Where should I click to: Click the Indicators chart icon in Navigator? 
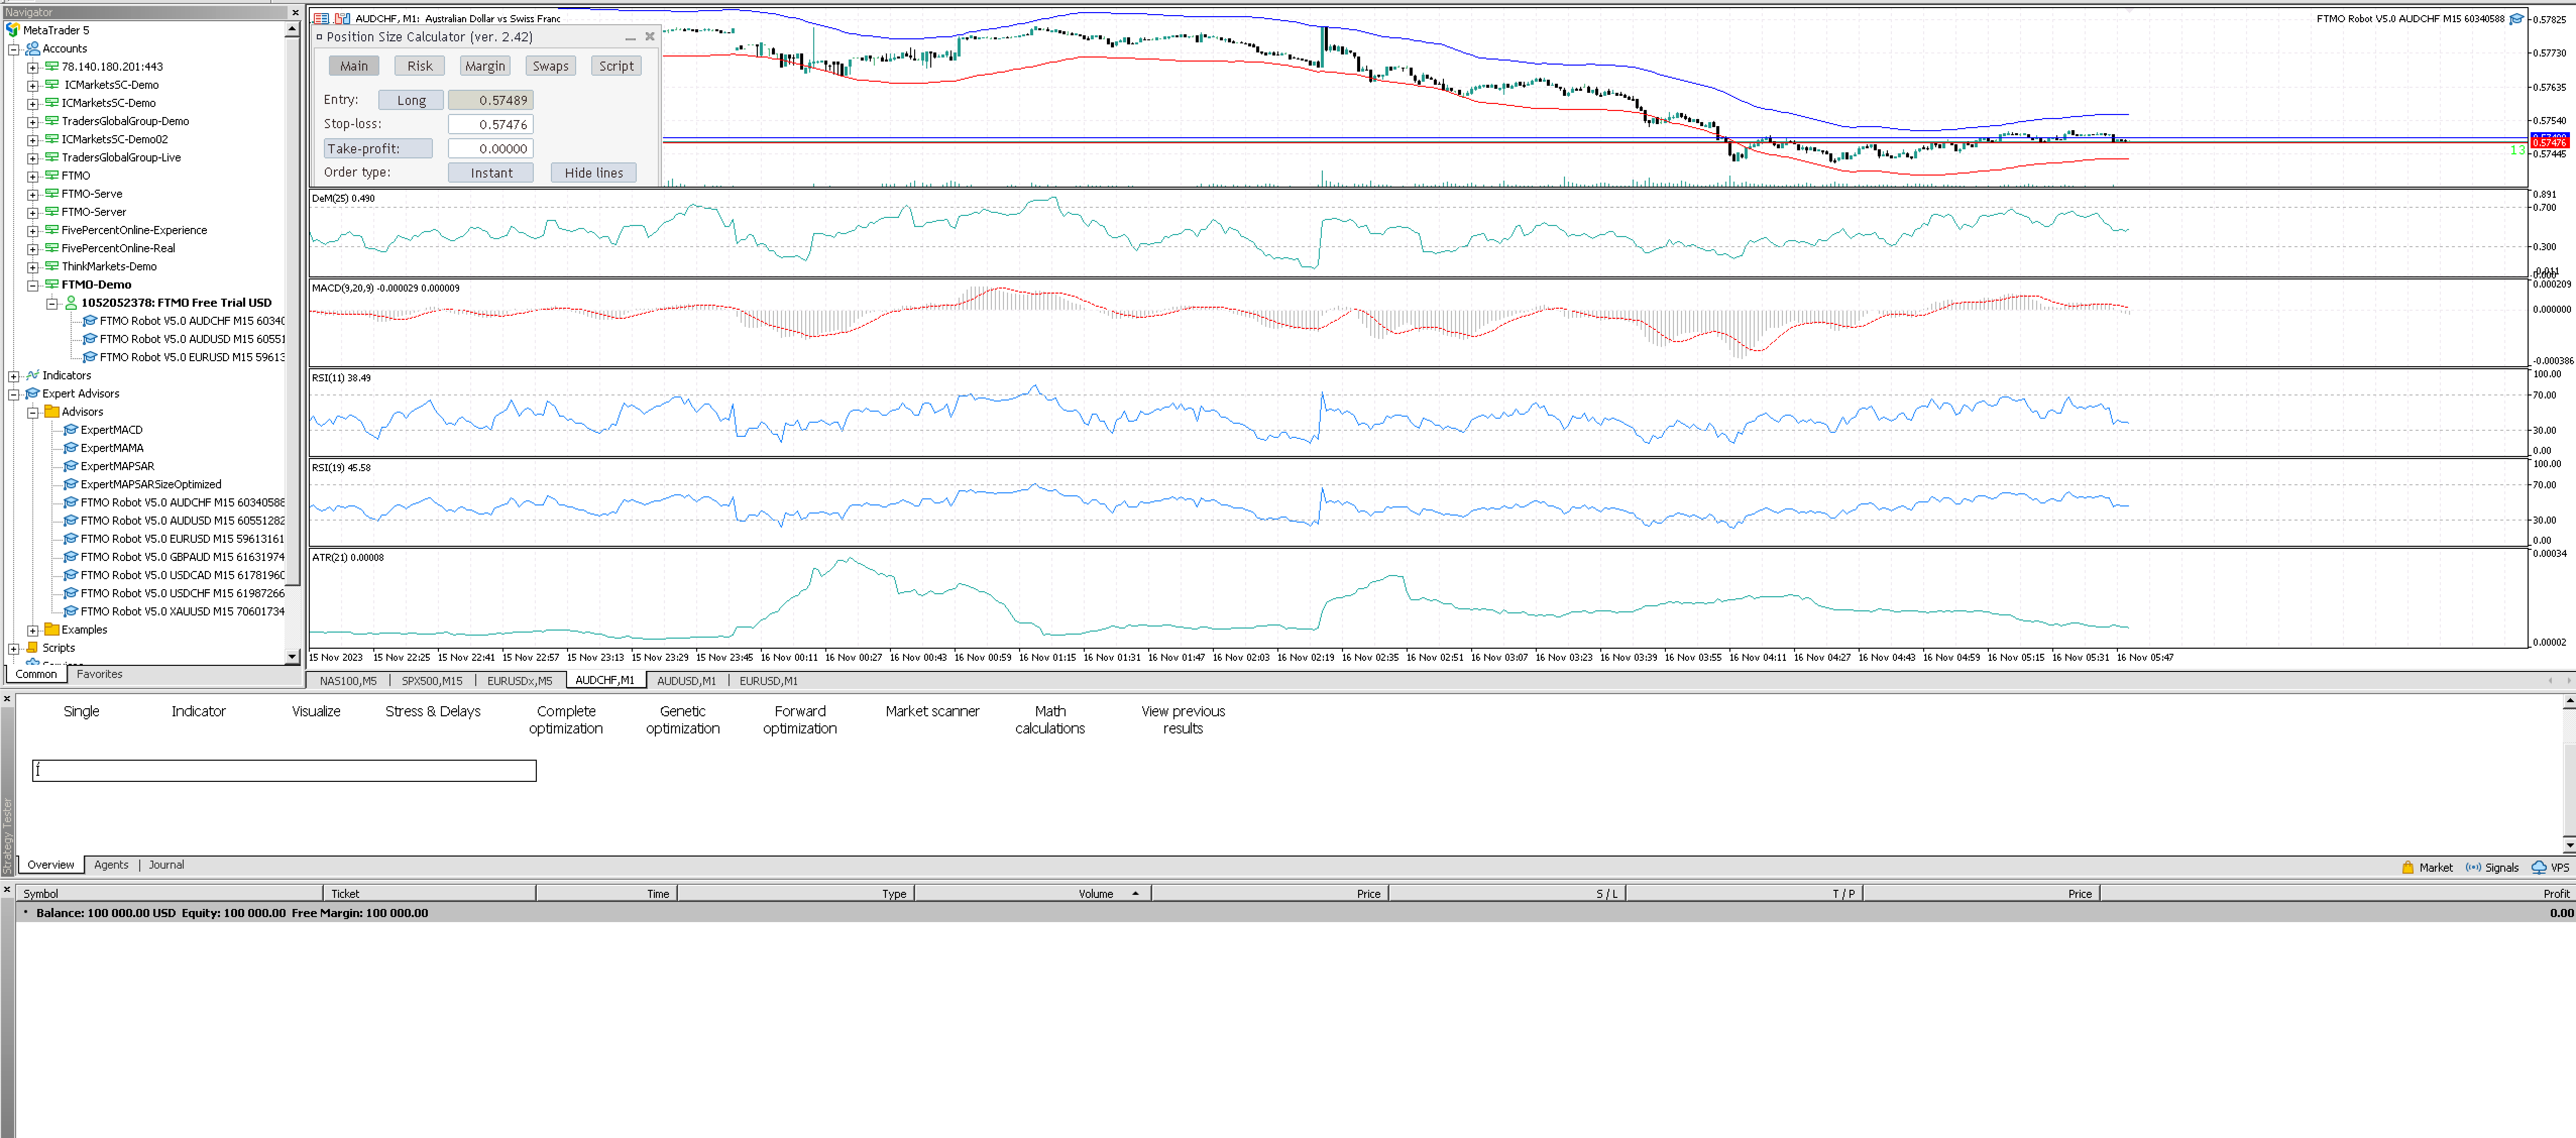(x=32, y=375)
